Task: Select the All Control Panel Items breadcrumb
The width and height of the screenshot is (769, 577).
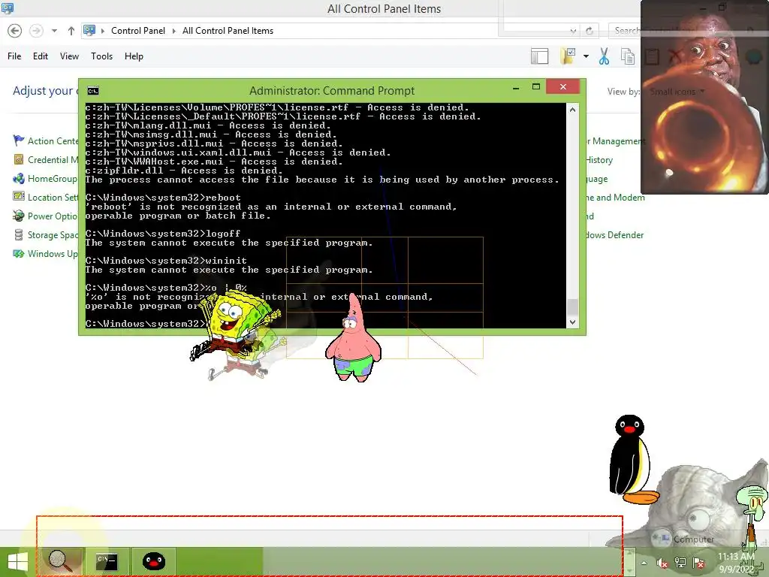Action: [x=228, y=30]
